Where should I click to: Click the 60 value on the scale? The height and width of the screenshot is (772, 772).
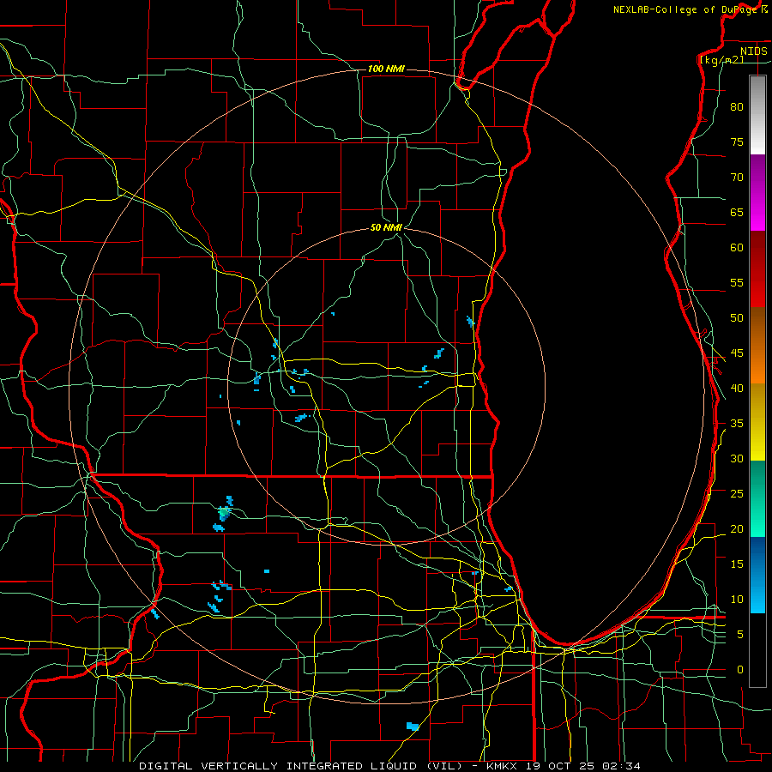click(x=737, y=248)
